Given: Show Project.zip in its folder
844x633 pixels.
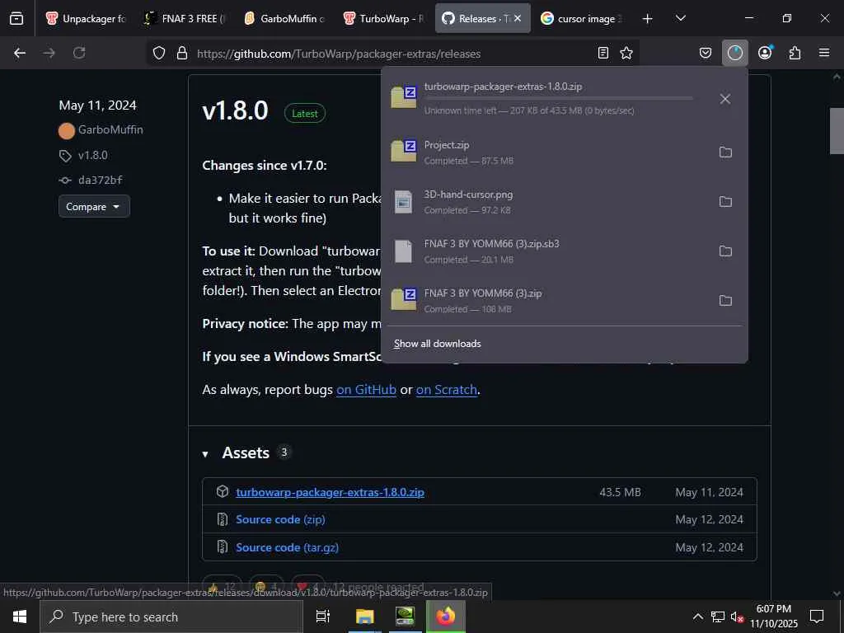Looking at the screenshot, I should pyautogui.click(x=725, y=152).
